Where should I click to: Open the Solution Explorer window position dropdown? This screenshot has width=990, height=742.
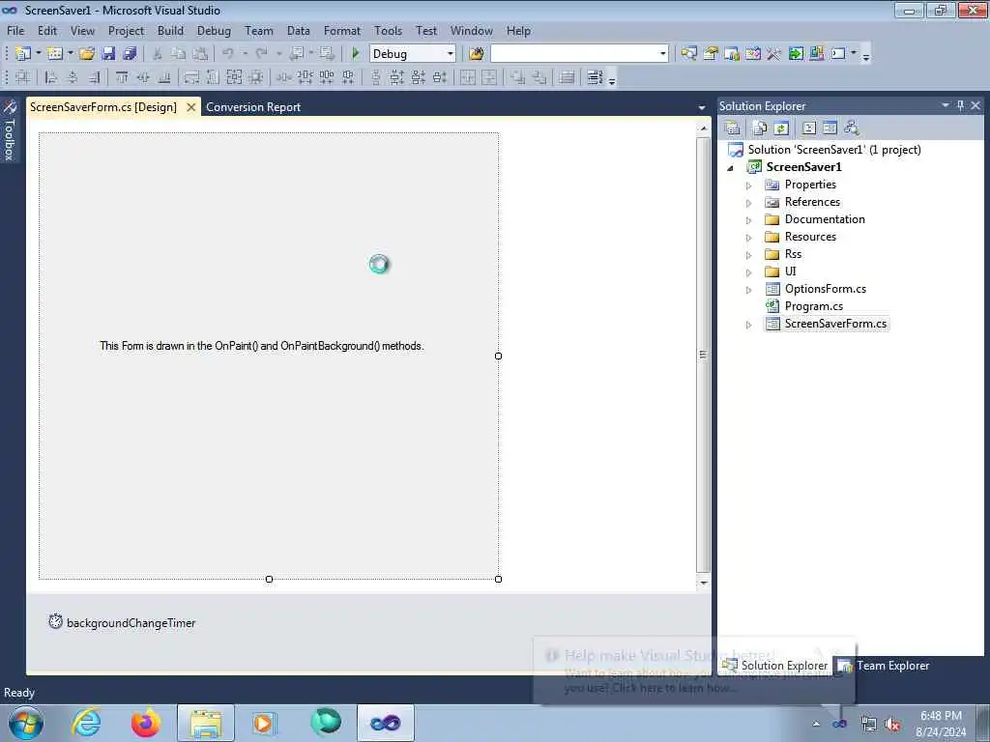point(946,105)
